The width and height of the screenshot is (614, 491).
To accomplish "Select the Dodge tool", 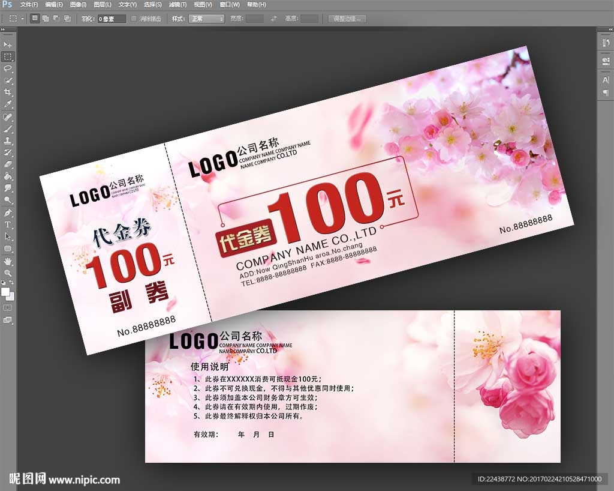I will [8, 200].
